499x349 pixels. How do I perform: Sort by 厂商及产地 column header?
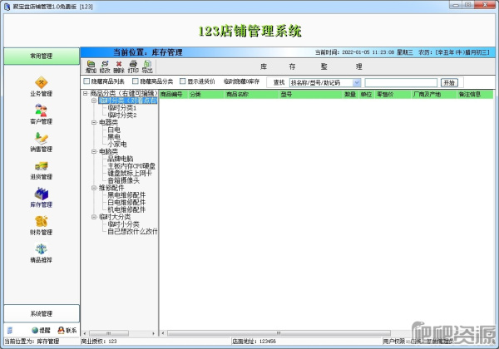pos(434,95)
